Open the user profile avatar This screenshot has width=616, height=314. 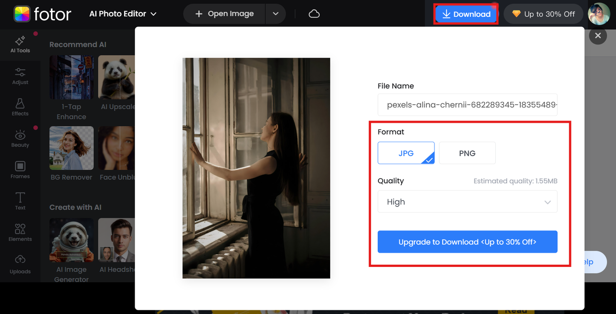pyautogui.click(x=599, y=14)
